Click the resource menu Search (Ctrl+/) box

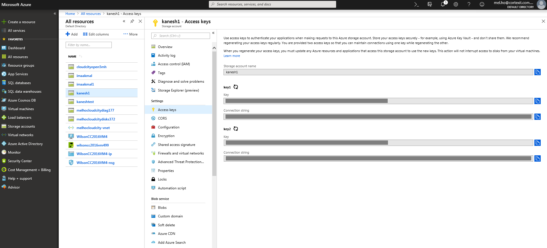click(x=181, y=36)
